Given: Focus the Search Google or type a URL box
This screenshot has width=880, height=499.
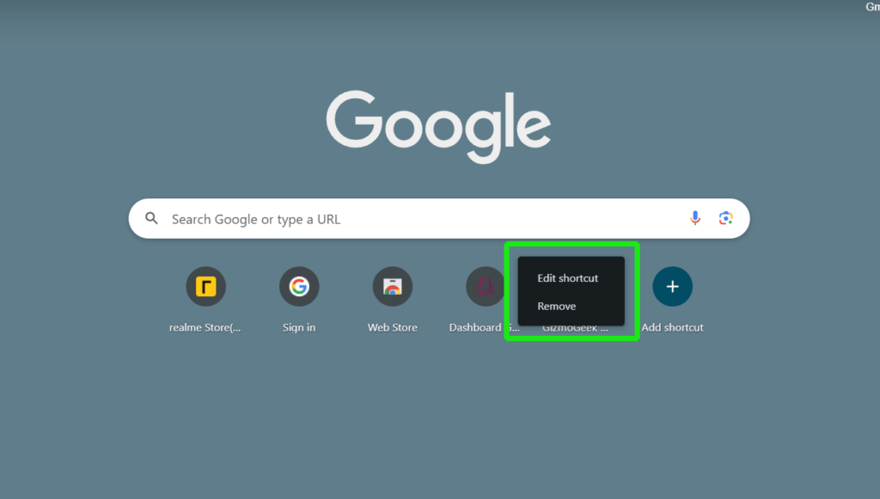Looking at the screenshot, I should [x=439, y=219].
